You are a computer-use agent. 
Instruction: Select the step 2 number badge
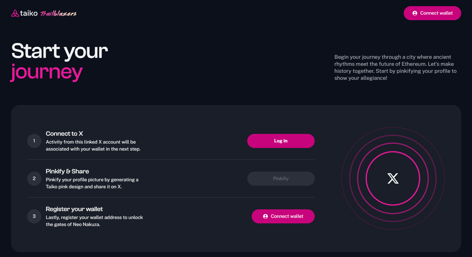tap(34, 179)
